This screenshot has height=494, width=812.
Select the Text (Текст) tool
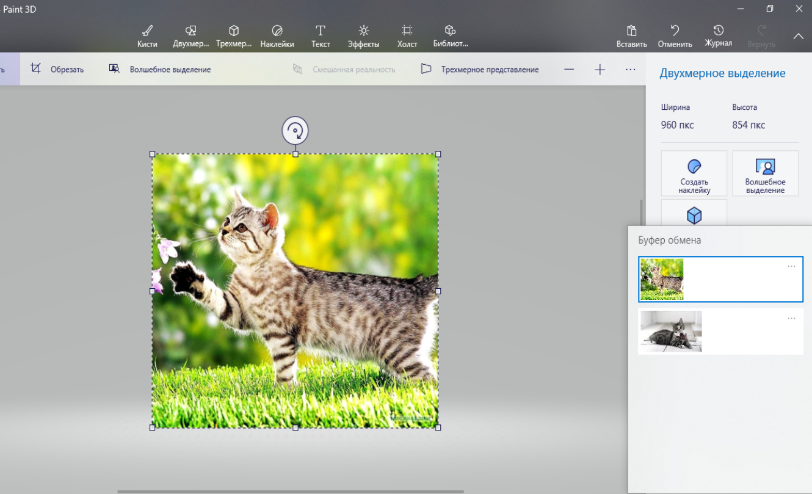[321, 36]
